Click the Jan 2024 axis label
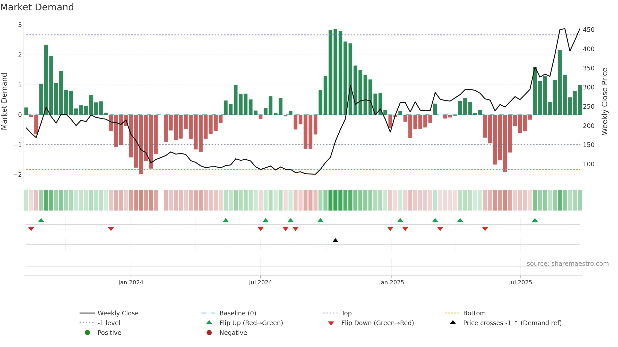The height and width of the screenshot is (347, 618). pyautogui.click(x=131, y=282)
